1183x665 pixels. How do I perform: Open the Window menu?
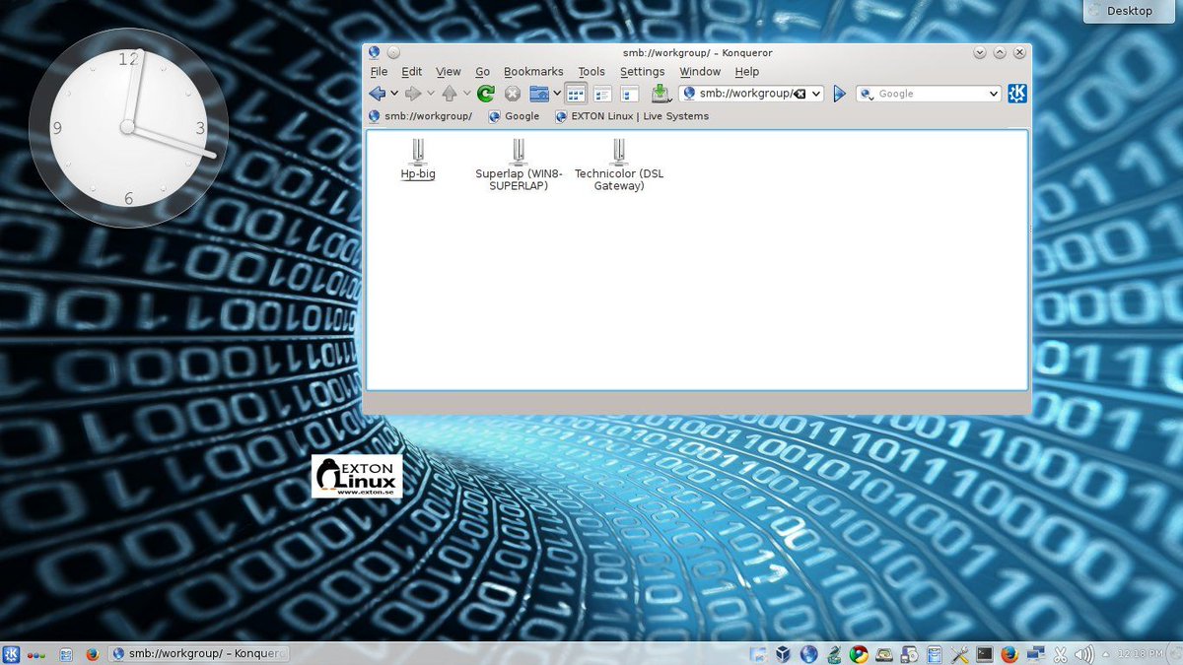point(700,72)
